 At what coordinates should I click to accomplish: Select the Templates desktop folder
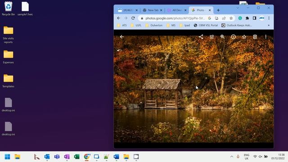(8, 81)
